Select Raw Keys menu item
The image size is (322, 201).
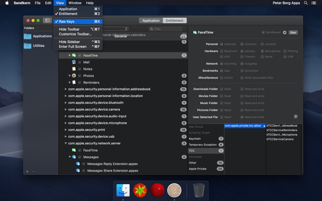click(x=78, y=21)
